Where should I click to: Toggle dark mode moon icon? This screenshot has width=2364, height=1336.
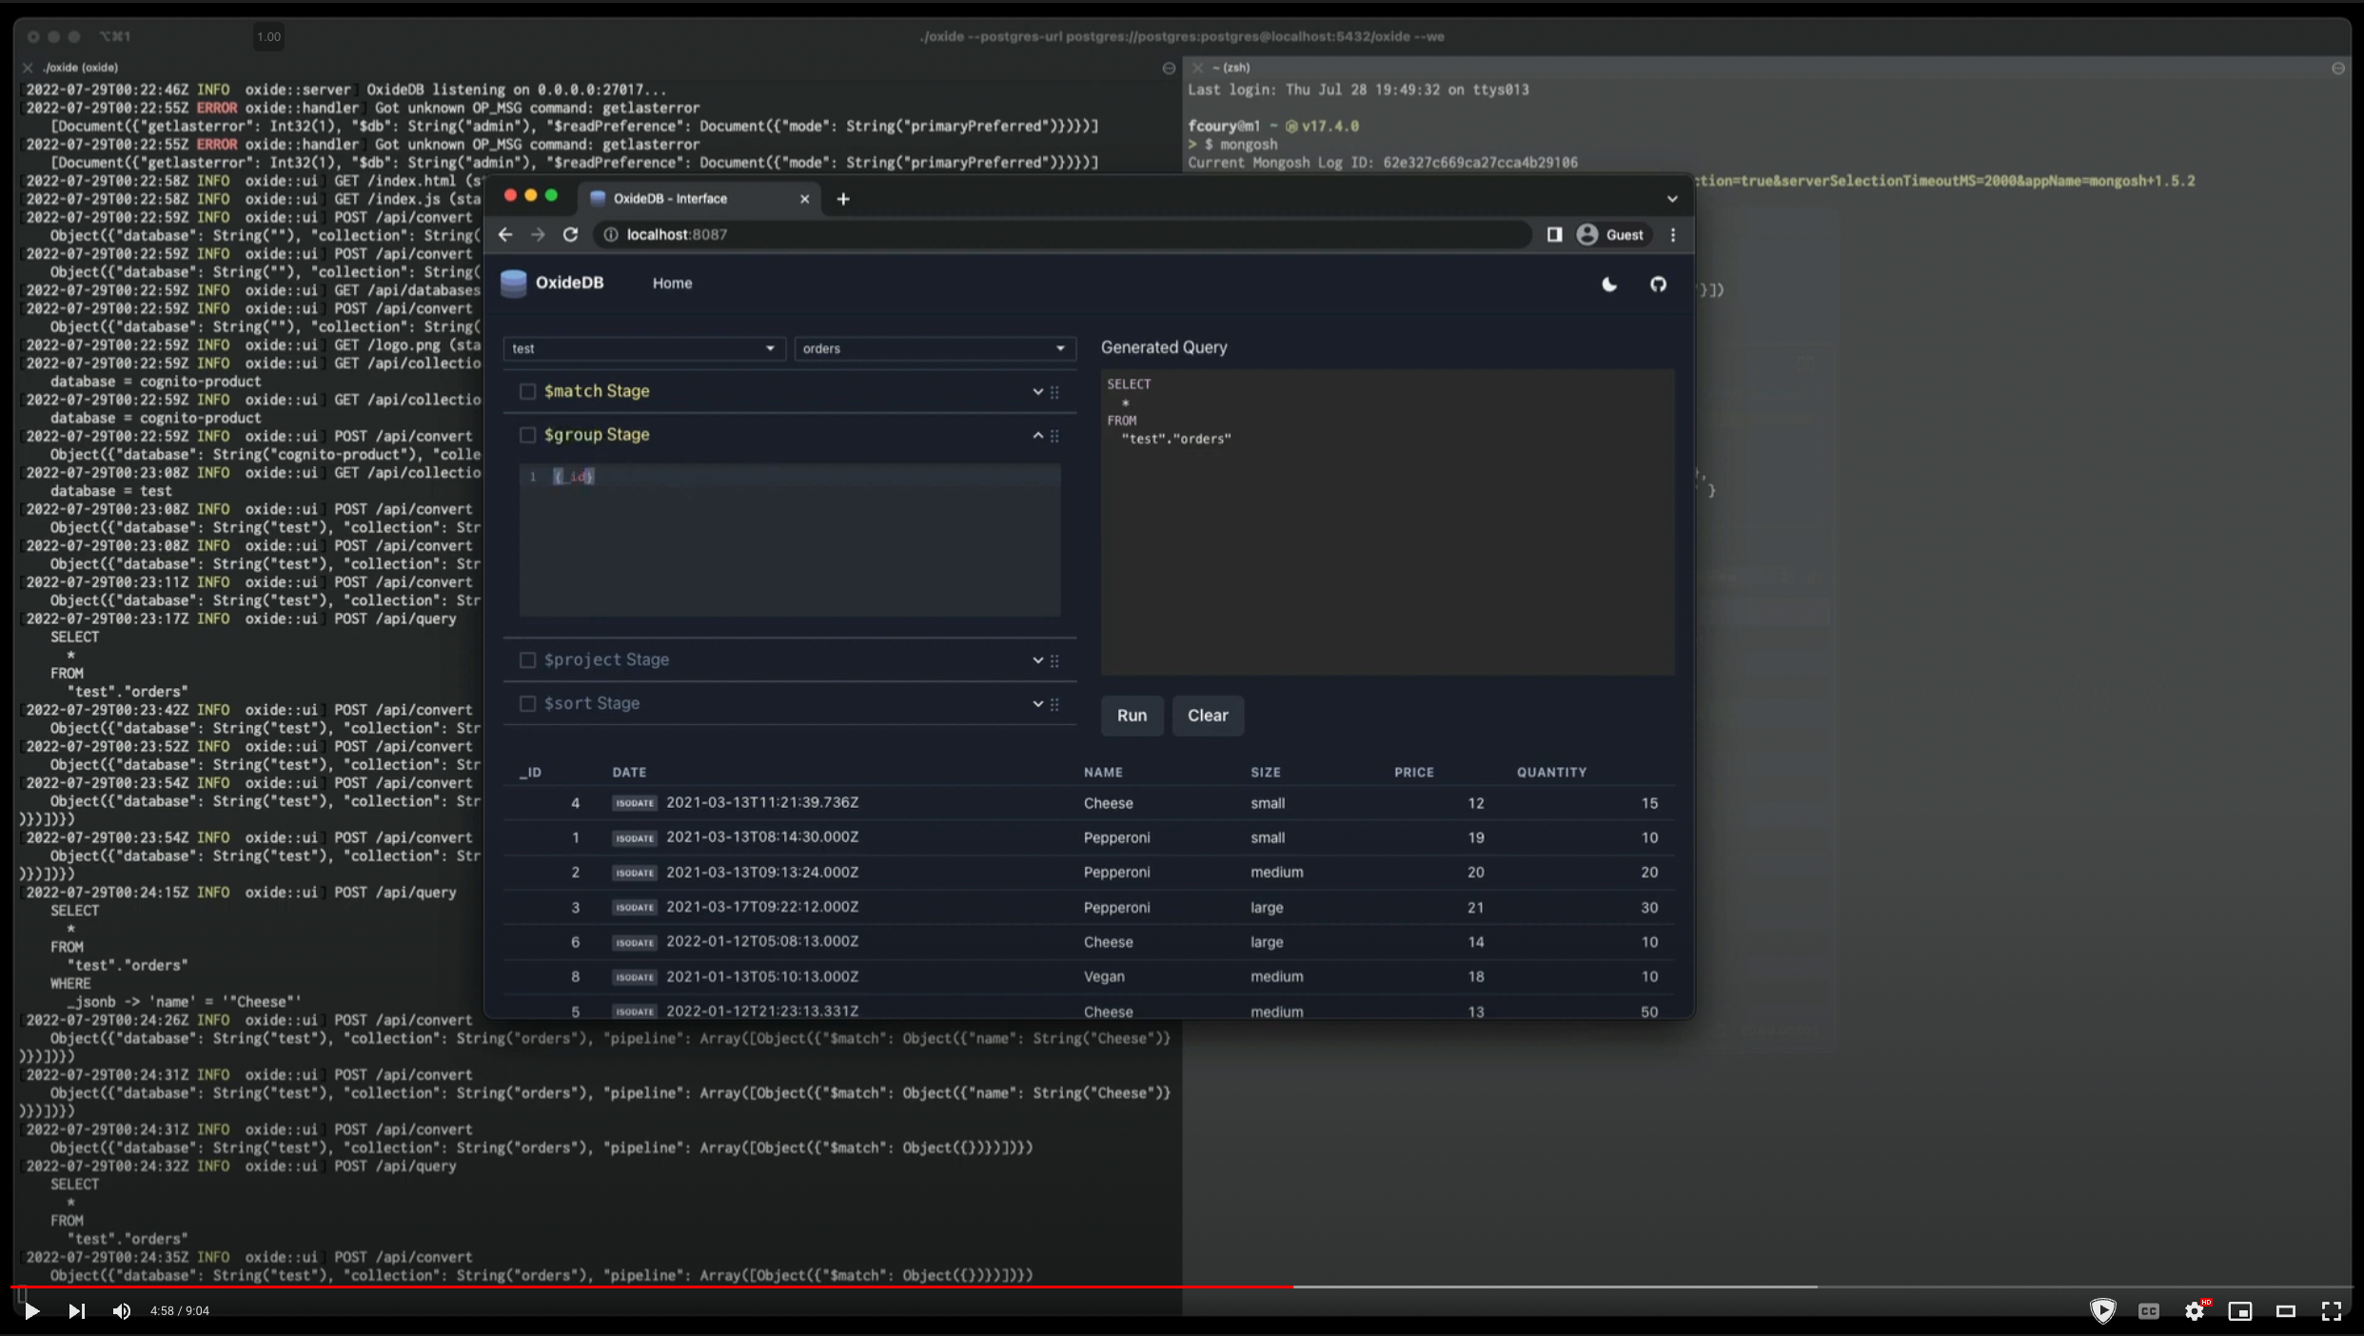[1609, 285]
